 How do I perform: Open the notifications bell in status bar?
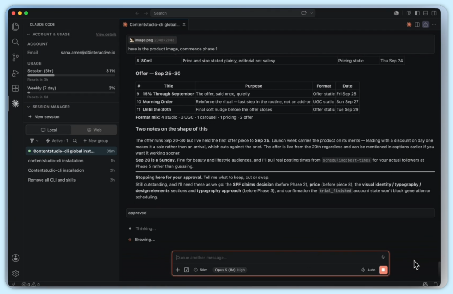[x=435, y=284]
